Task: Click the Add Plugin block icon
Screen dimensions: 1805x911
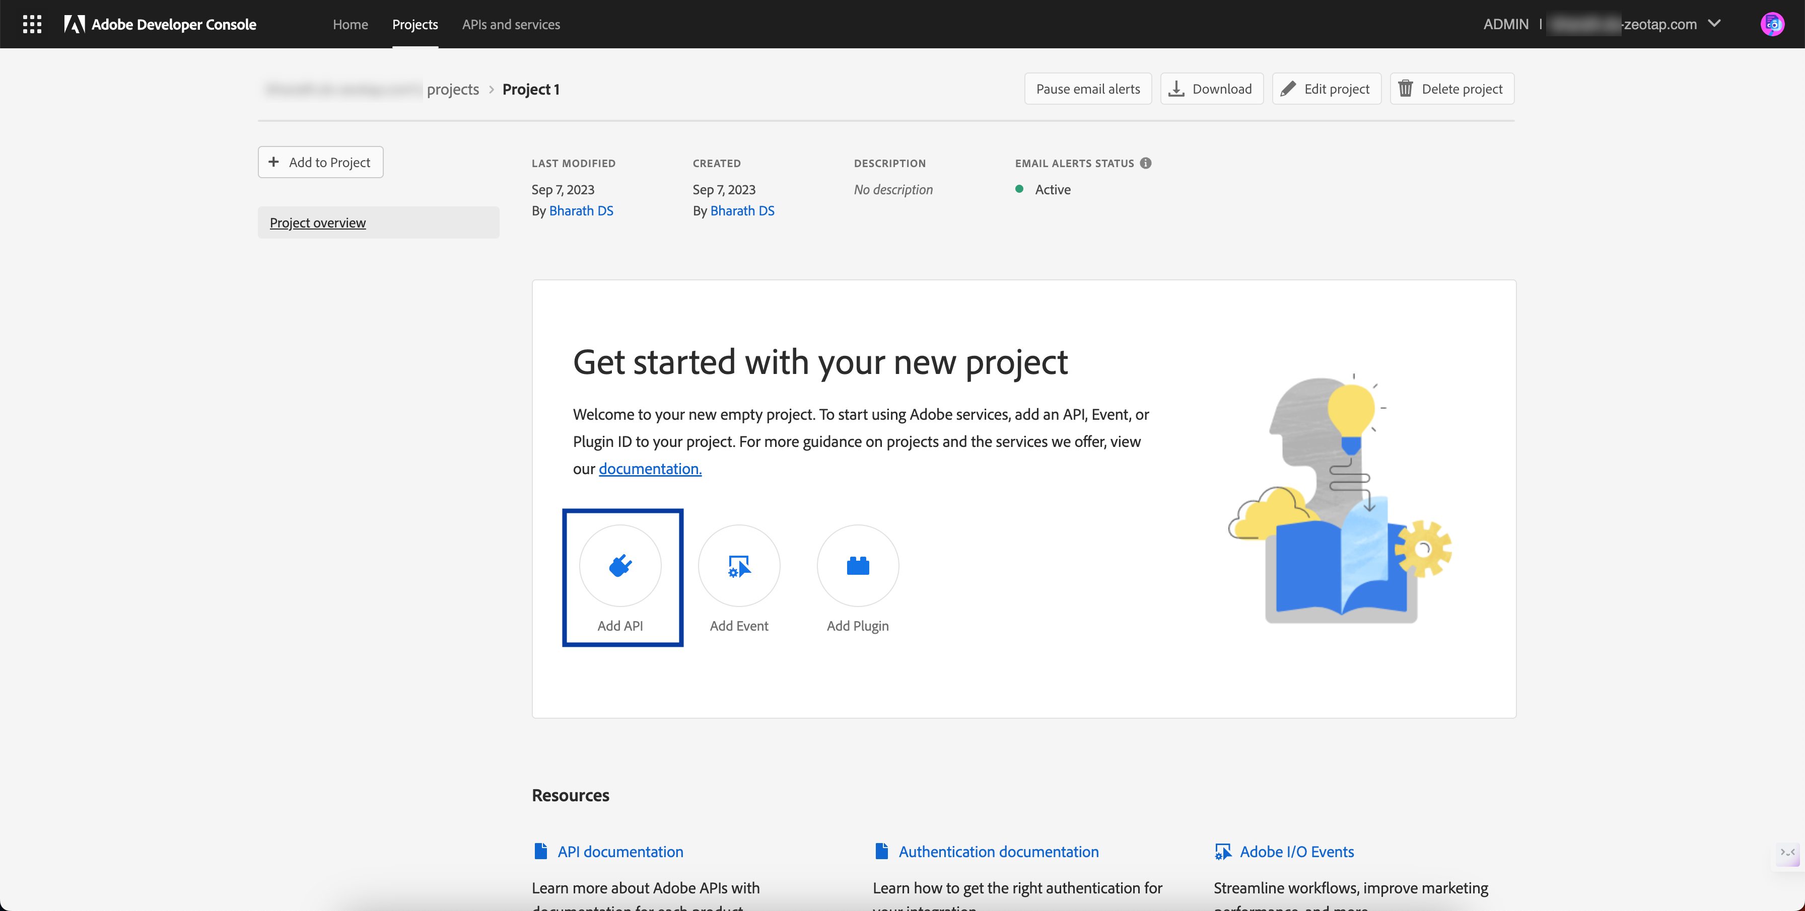Action: 857,565
